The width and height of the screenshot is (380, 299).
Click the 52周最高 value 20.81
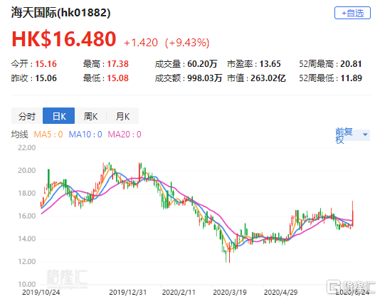[x=351, y=64]
